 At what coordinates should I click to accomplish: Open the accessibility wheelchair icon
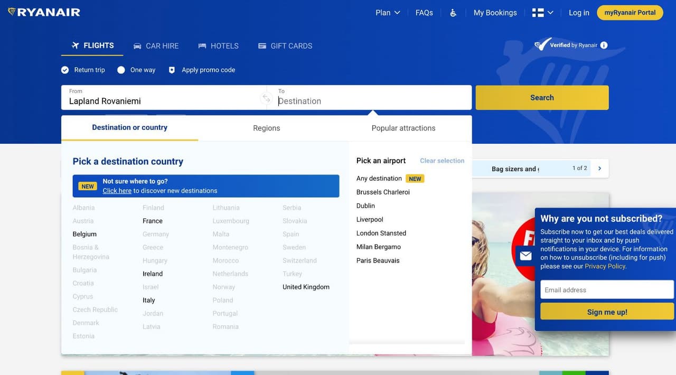(x=453, y=13)
